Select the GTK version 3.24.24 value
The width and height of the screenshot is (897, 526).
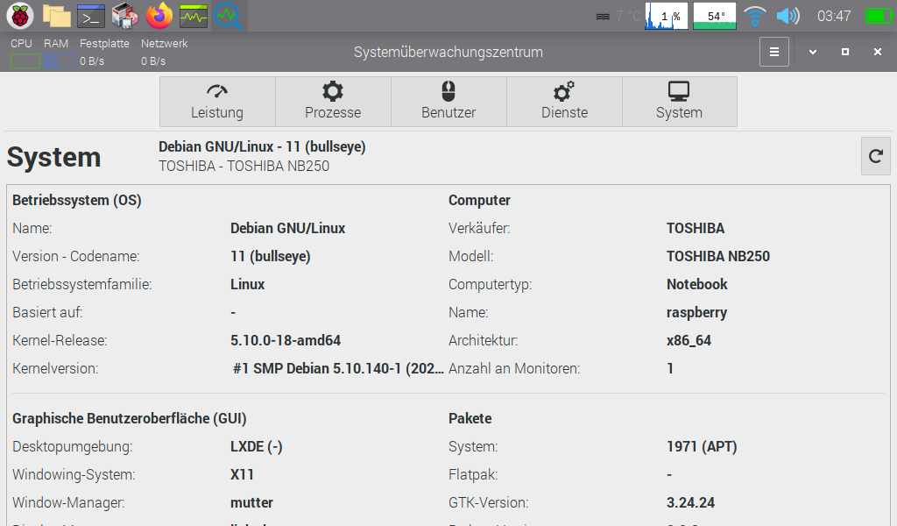(x=690, y=503)
